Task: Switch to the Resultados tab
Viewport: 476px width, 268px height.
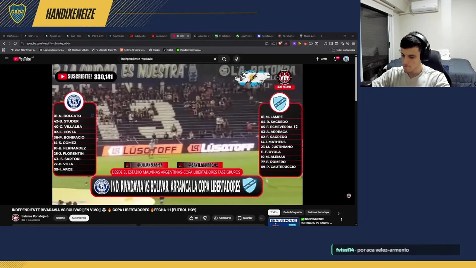Action: pyautogui.click(x=265, y=36)
